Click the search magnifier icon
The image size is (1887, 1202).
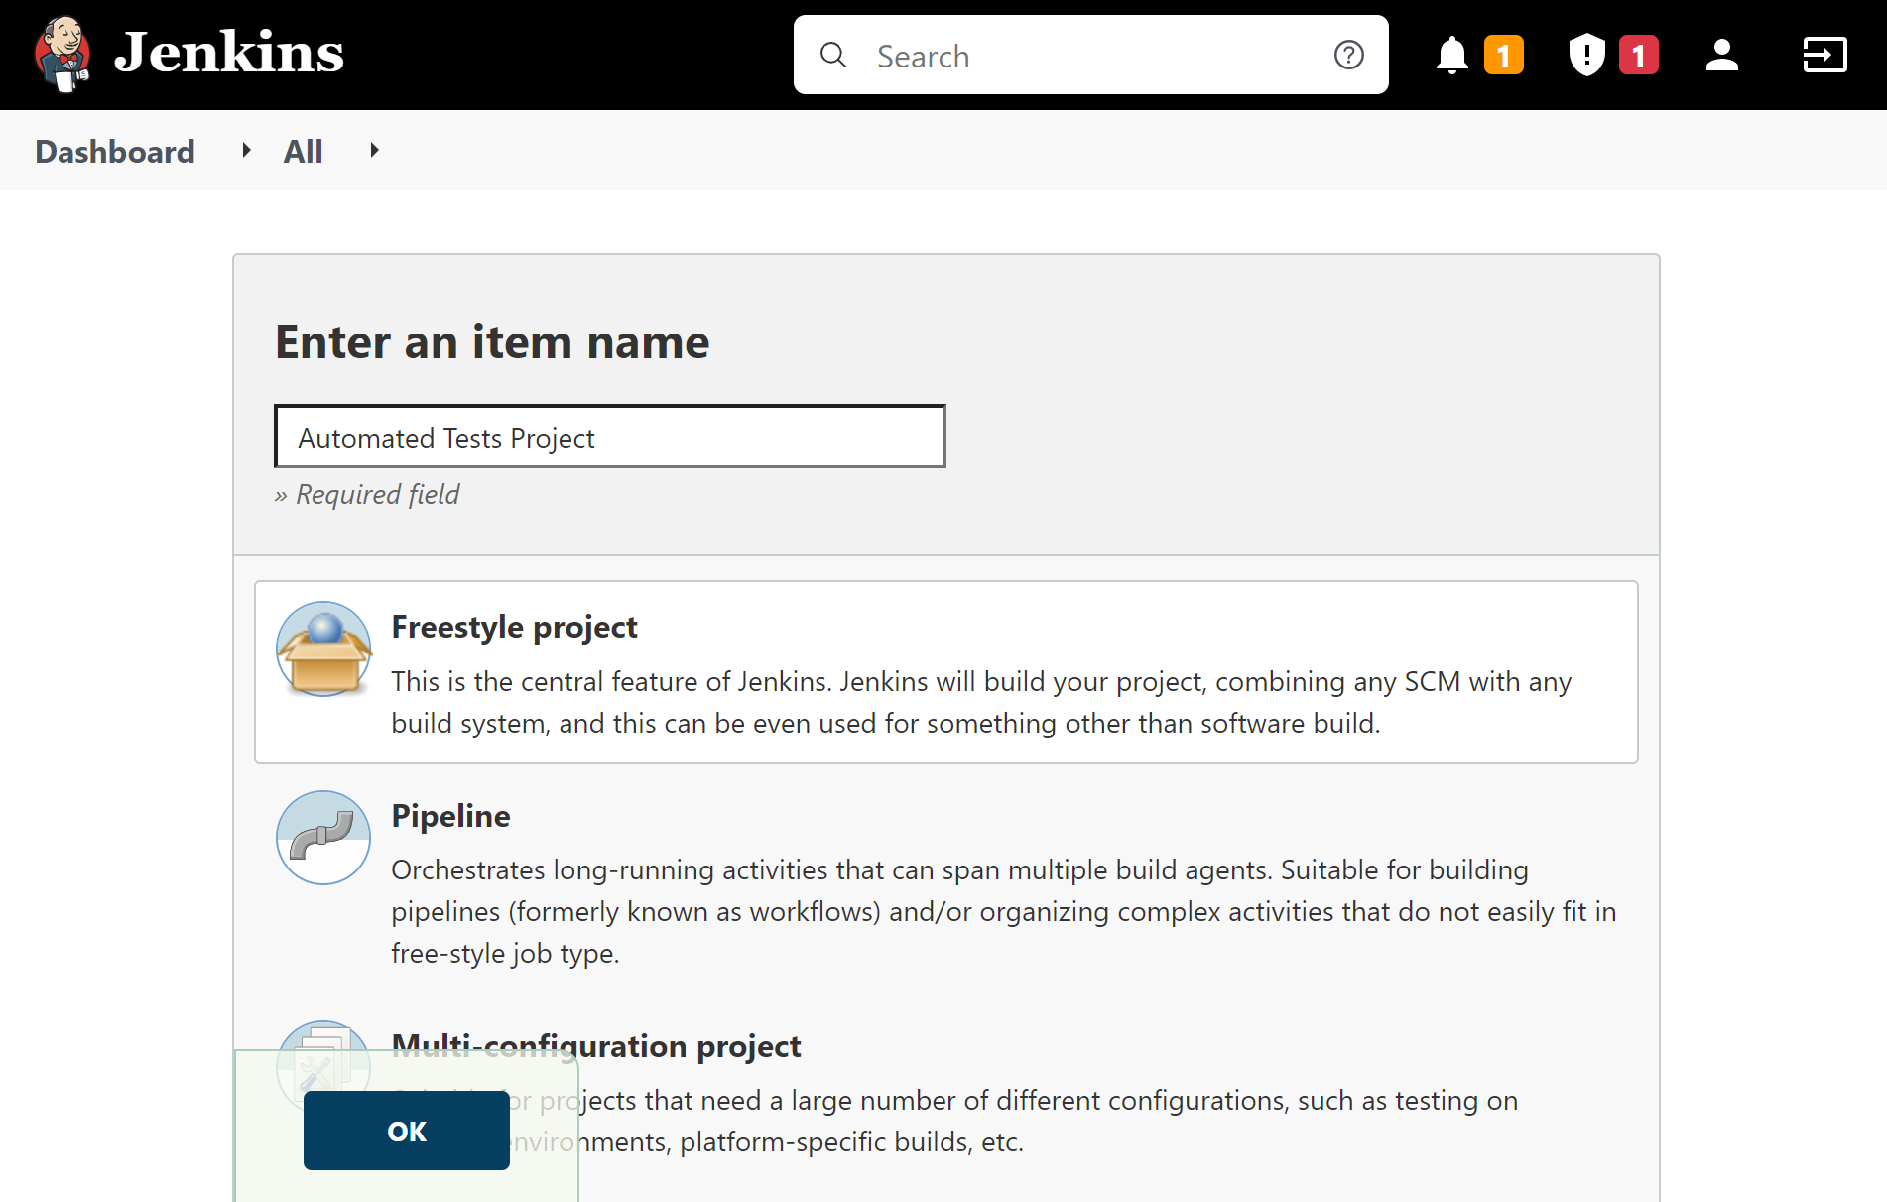(833, 56)
